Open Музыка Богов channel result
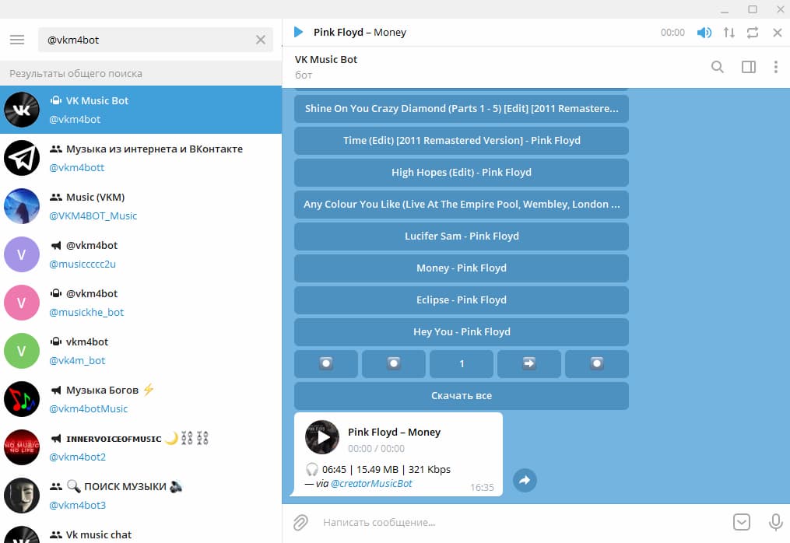Viewport: 790px width, 543px height. [x=140, y=399]
